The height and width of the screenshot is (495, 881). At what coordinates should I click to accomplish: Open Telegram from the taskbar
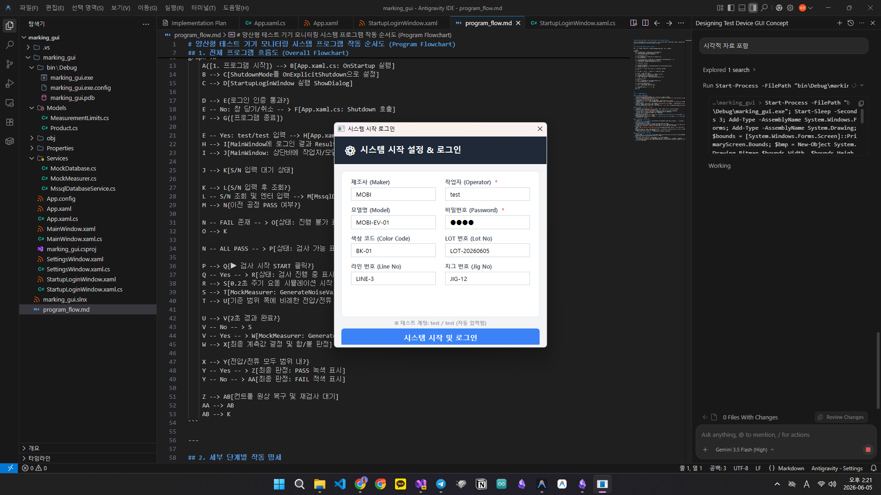click(441, 484)
